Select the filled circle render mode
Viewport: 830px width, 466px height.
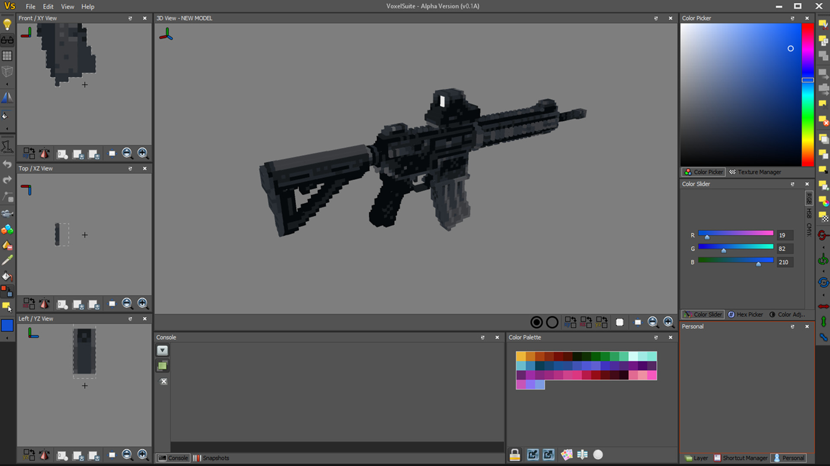536,322
